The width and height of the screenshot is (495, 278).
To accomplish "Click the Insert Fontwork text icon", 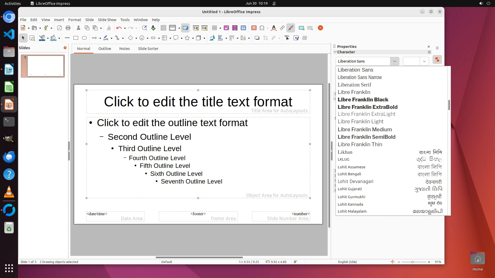I will (x=274, y=28).
